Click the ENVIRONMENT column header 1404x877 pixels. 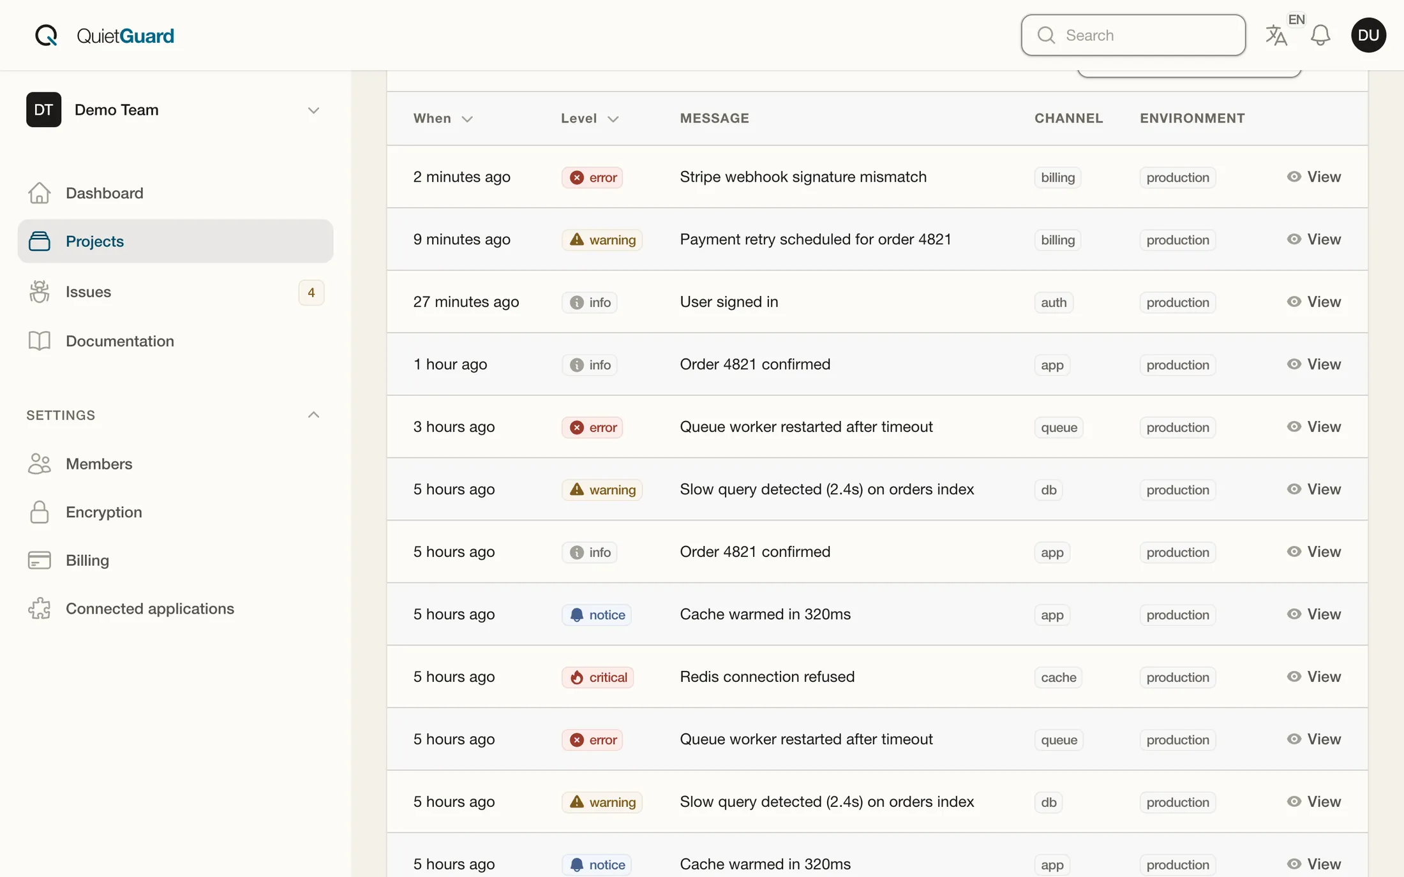point(1192,118)
